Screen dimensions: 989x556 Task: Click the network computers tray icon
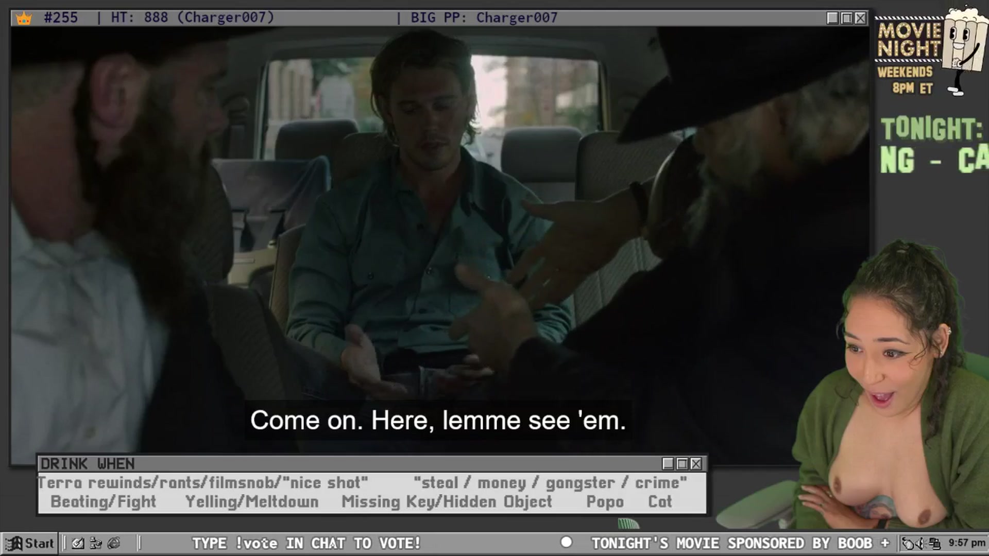pos(934,543)
